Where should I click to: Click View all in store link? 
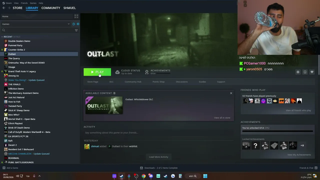point(222,118)
